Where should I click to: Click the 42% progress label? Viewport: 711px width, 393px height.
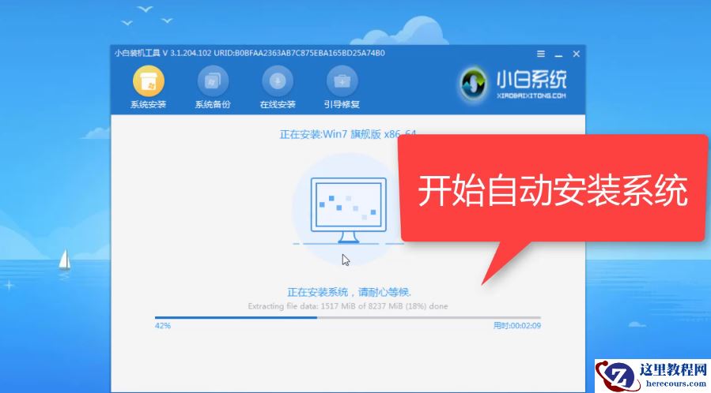click(163, 326)
